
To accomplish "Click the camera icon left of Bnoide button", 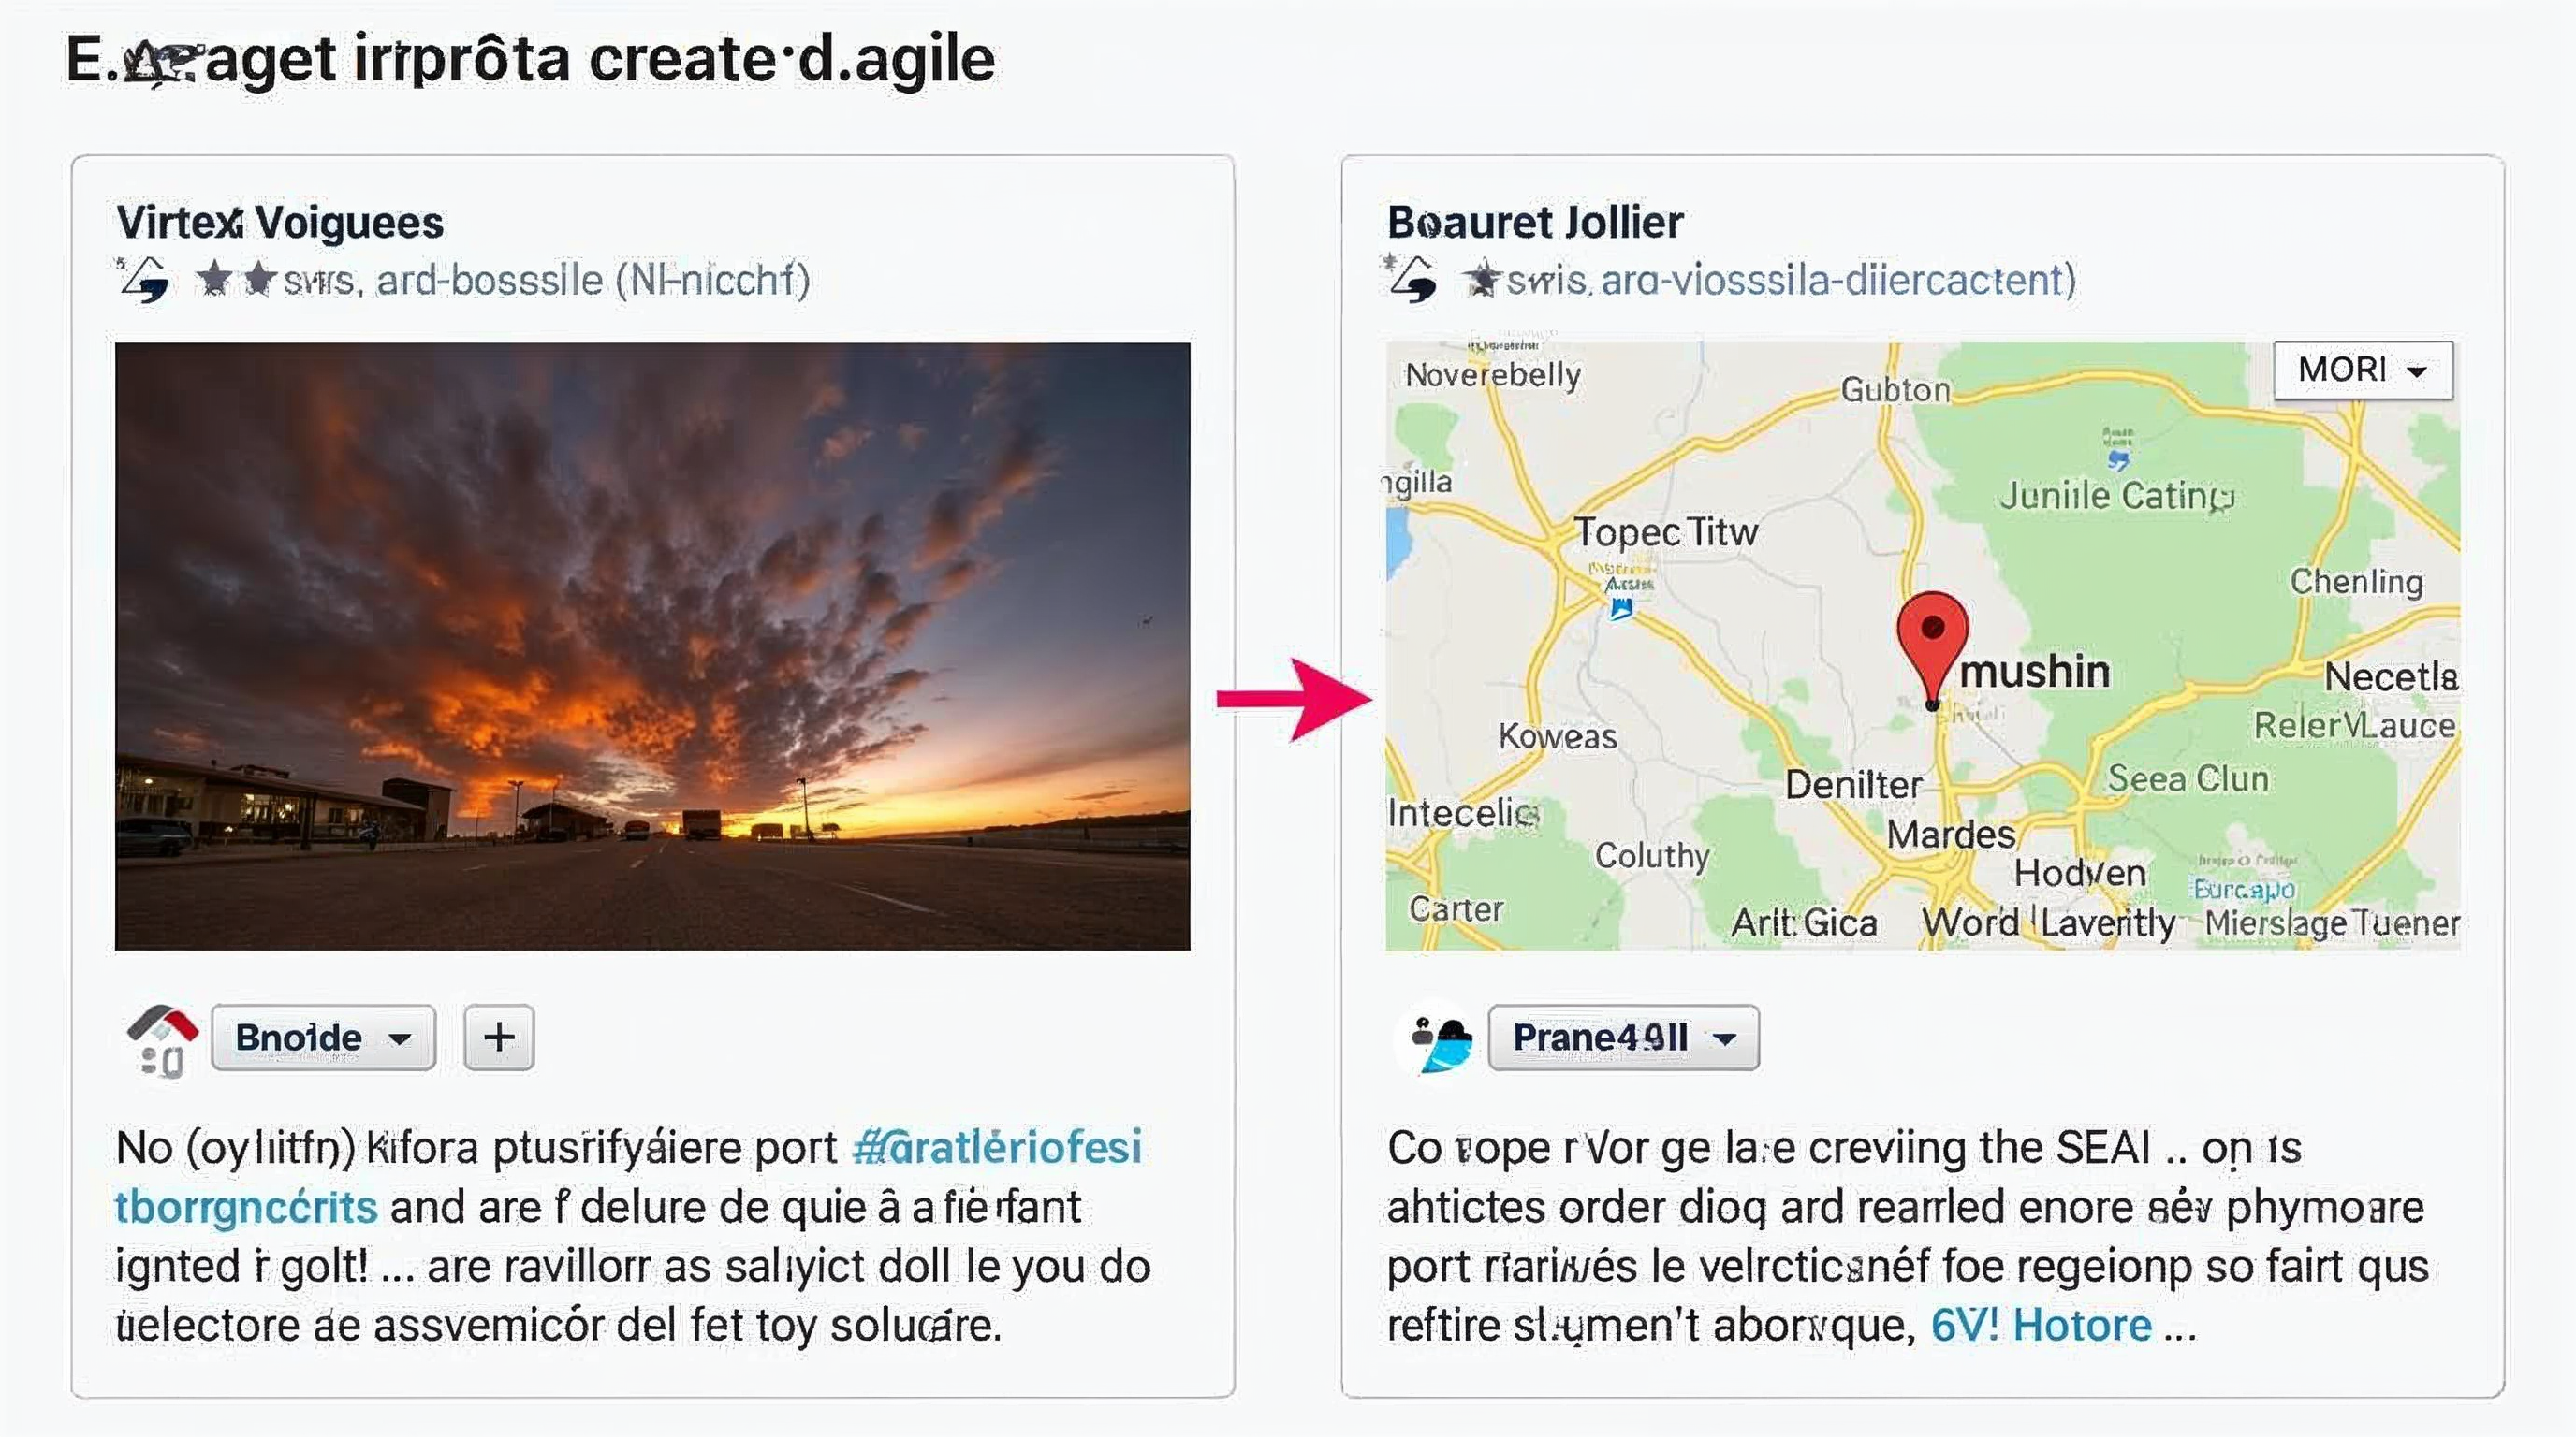I will pos(160,1038).
